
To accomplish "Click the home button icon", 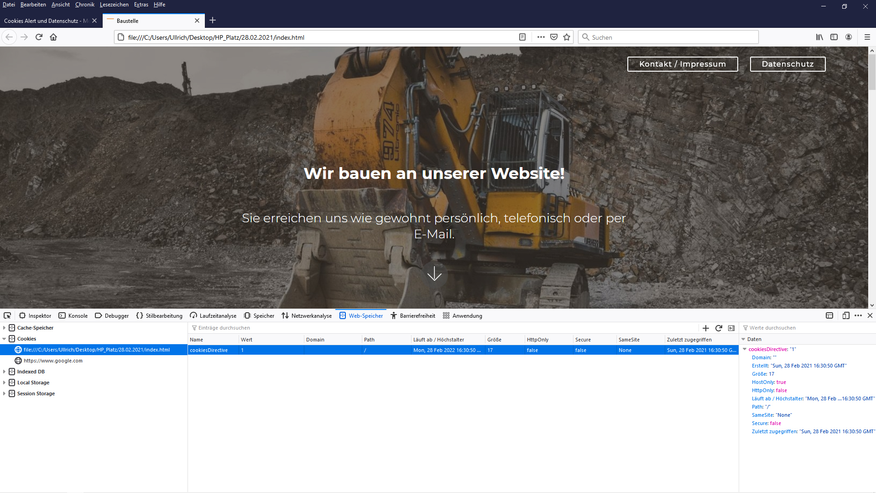I will tap(53, 37).
